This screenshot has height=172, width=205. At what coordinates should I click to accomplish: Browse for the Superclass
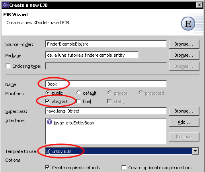point(184,111)
